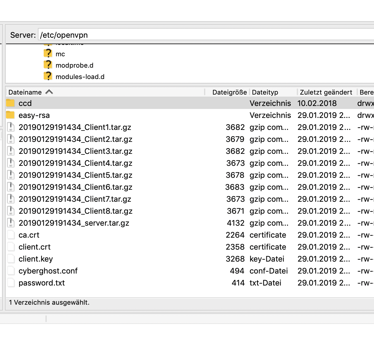This screenshot has height=337, width=374.
Task: Sort by Zuletzt geändert column header
Action: click(x=326, y=92)
